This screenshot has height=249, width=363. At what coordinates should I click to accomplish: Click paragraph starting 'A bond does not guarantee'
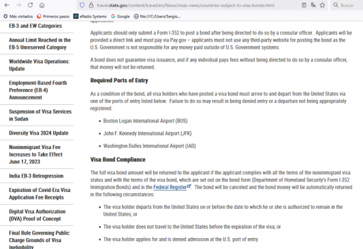click(219, 63)
